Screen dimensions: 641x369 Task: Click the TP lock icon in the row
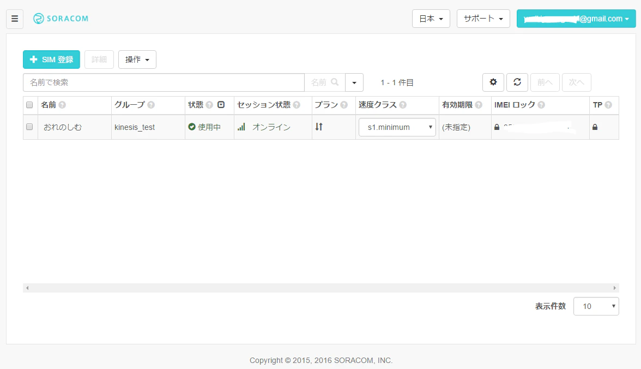click(x=595, y=127)
